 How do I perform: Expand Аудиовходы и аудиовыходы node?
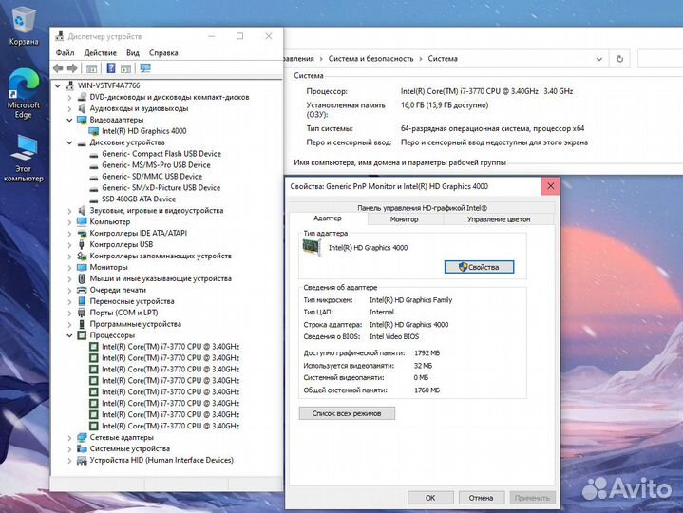(x=69, y=108)
